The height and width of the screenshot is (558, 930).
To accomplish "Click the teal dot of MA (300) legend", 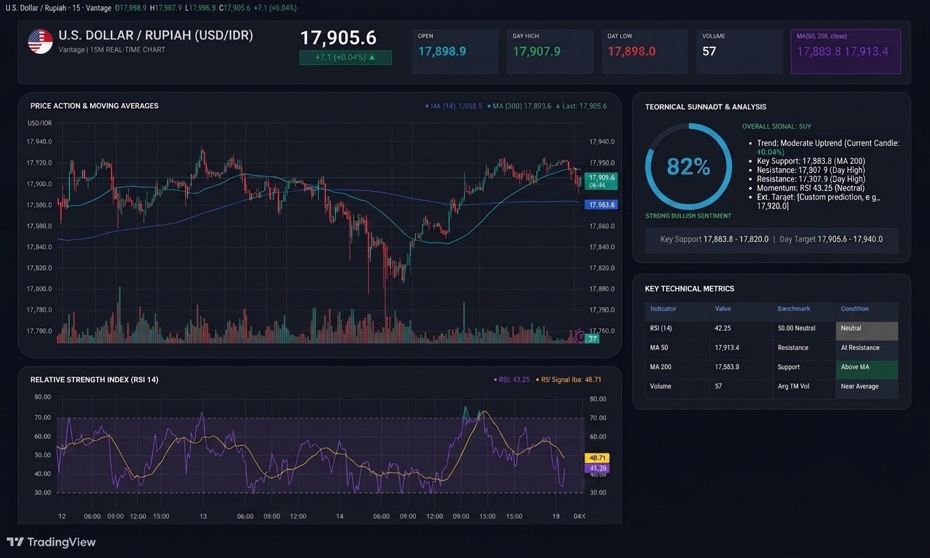I will pyautogui.click(x=489, y=106).
